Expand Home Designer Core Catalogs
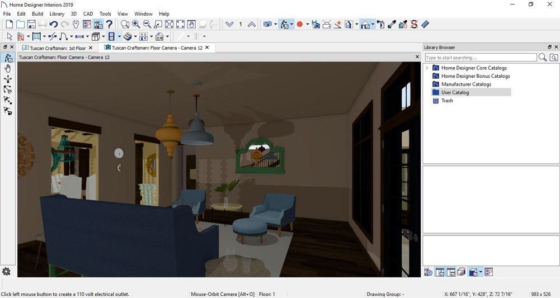This screenshot has height=298, width=560. coord(427,68)
